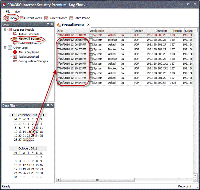This screenshot has height=190, width=200.
Task: Sort by the Application column header
Action: point(112,31)
